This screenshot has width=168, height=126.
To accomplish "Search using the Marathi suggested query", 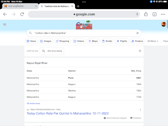I will click(x=52, y=51).
